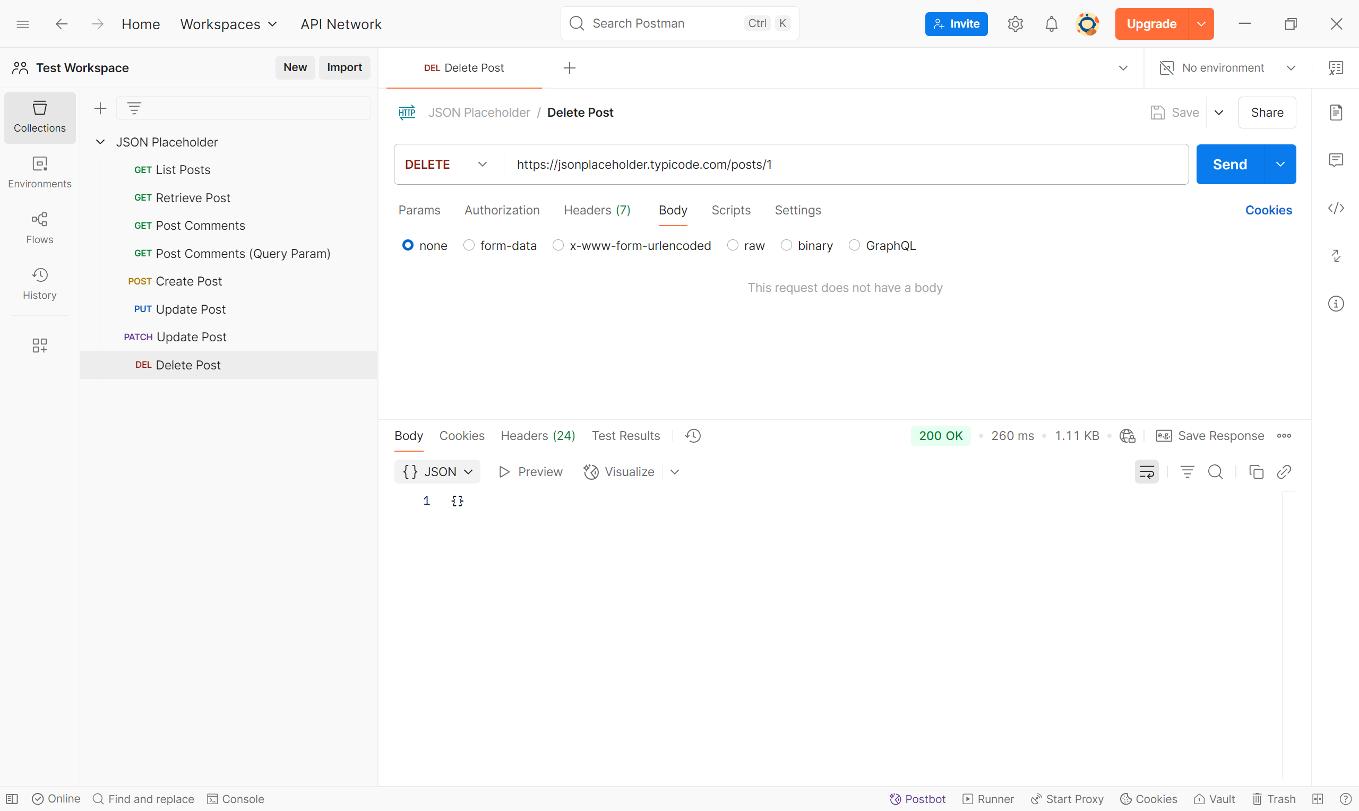Click the create new collection plus icon
This screenshot has width=1359, height=811.
(100, 108)
